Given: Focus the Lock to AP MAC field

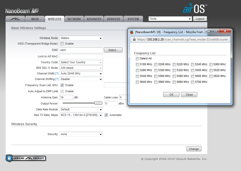Looking at the screenshot, I should pyautogui.click(x=81, y=56).
